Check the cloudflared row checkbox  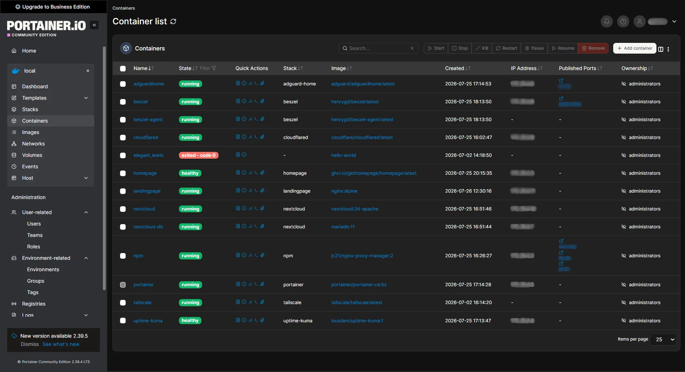pos(123,138)
